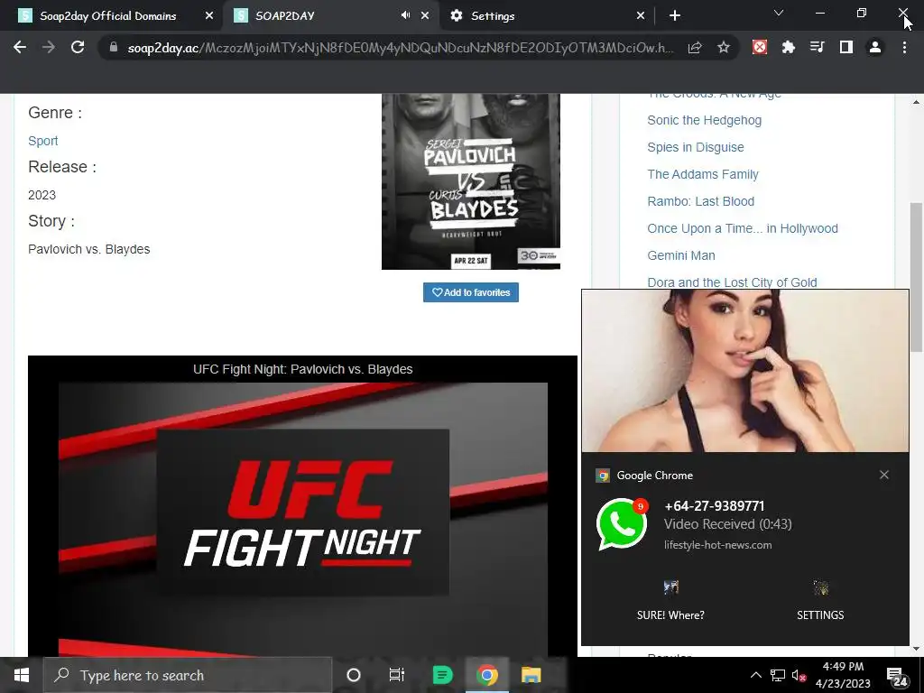This screenshot has height=693, width=924.
Task: Open the Chrome three-dot menu
Action: point(904,47)
